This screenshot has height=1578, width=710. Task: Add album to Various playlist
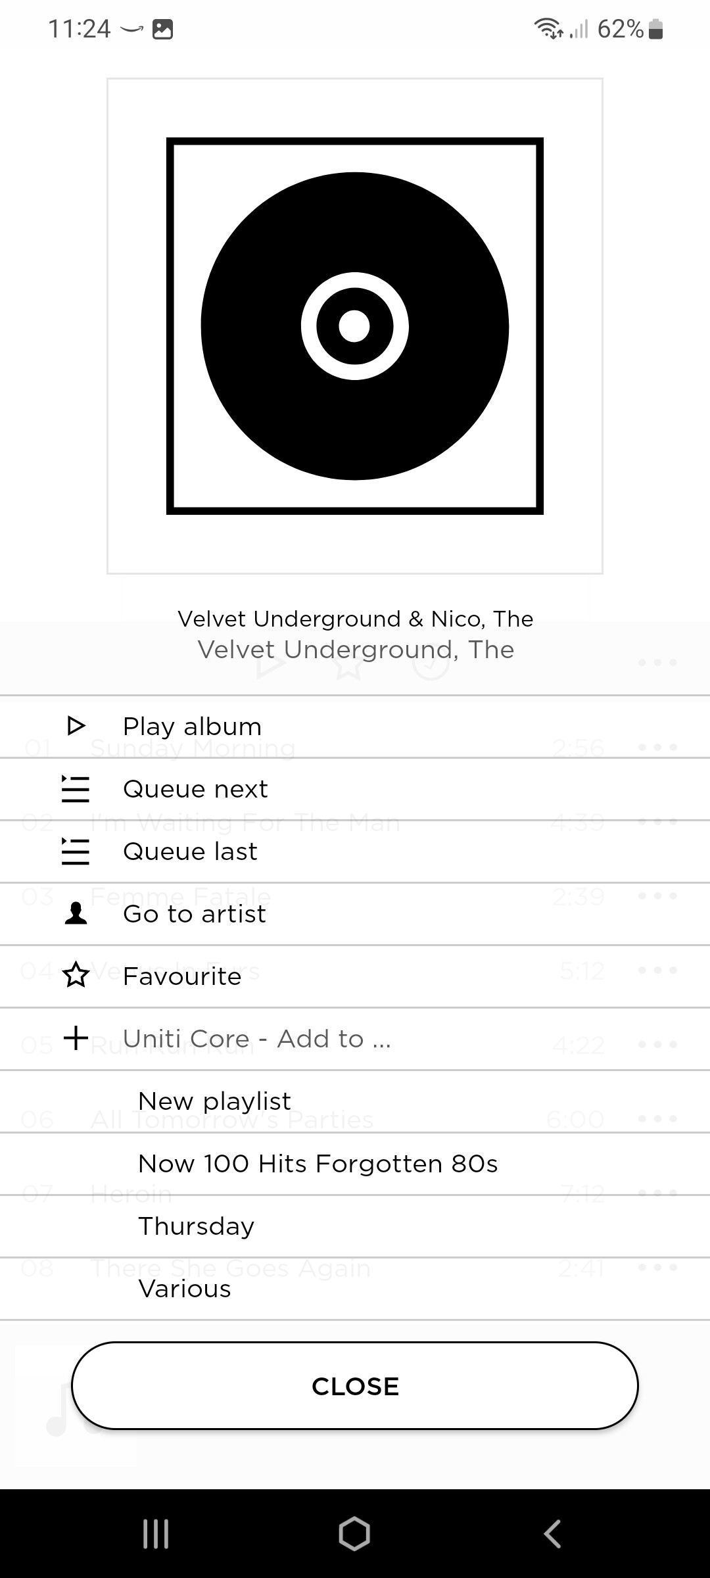(355, 1289)
